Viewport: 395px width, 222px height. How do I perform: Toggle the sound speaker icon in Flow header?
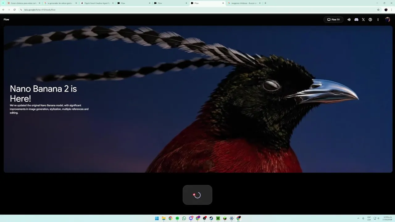[349, 19]
